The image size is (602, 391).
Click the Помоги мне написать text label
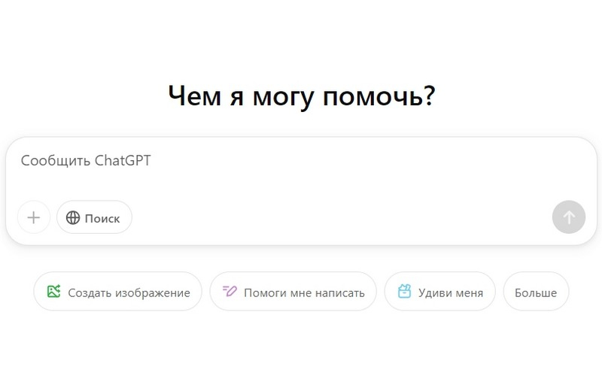pyautogui.click(x=304, y=292)
